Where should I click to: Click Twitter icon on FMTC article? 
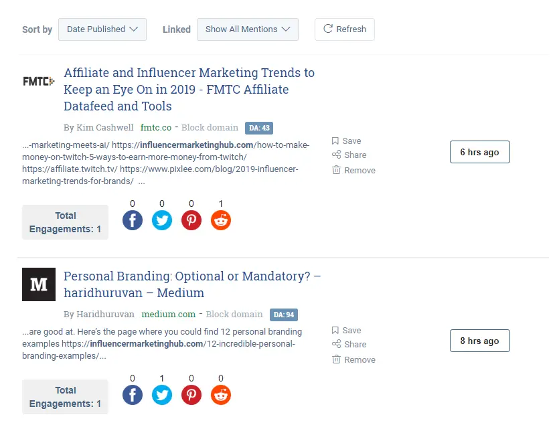[162, 220]
